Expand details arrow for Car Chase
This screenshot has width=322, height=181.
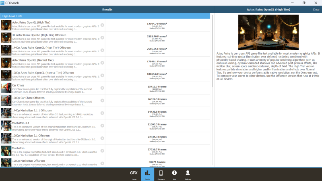tap(102, 88)
